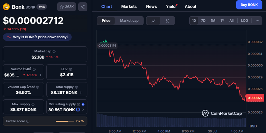Open the Markets tab

[129, 7]
